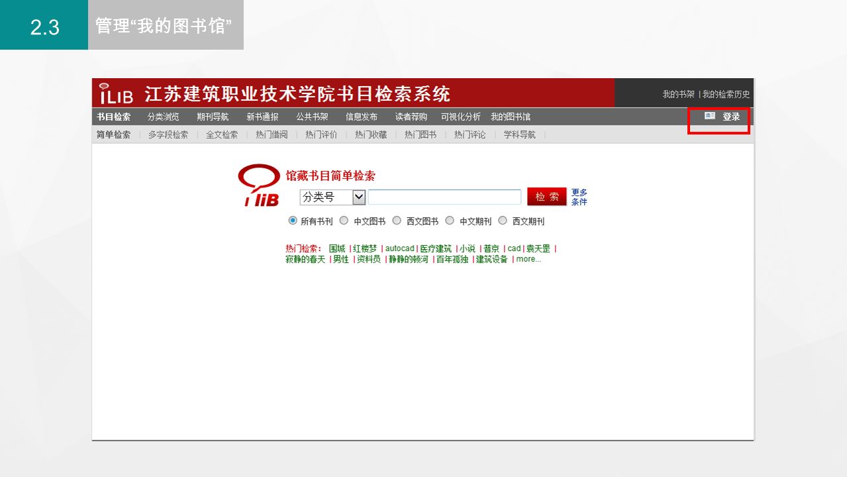Open the 新书通报 menu

click(x=262, y=117)
